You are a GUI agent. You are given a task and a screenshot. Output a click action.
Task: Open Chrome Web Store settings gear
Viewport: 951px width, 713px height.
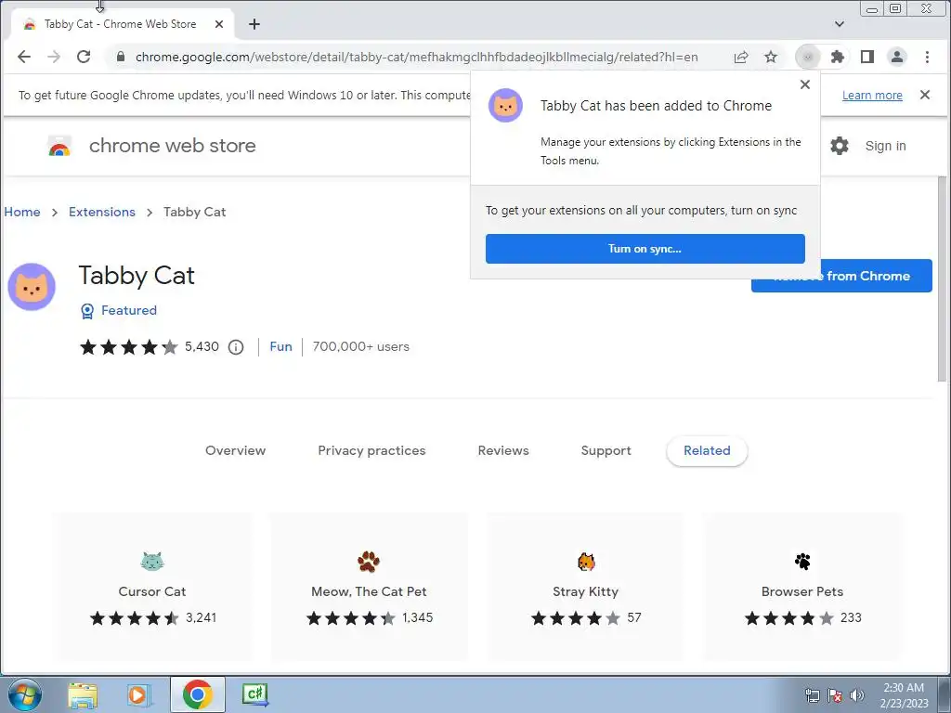pos(840,146)
